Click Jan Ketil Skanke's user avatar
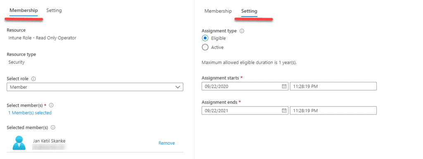423x159 pixels. (19, 143)
